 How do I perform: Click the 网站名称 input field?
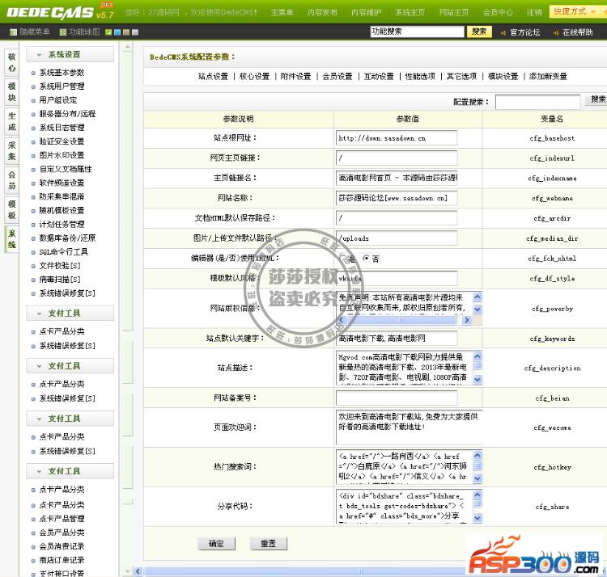(397, 198)
